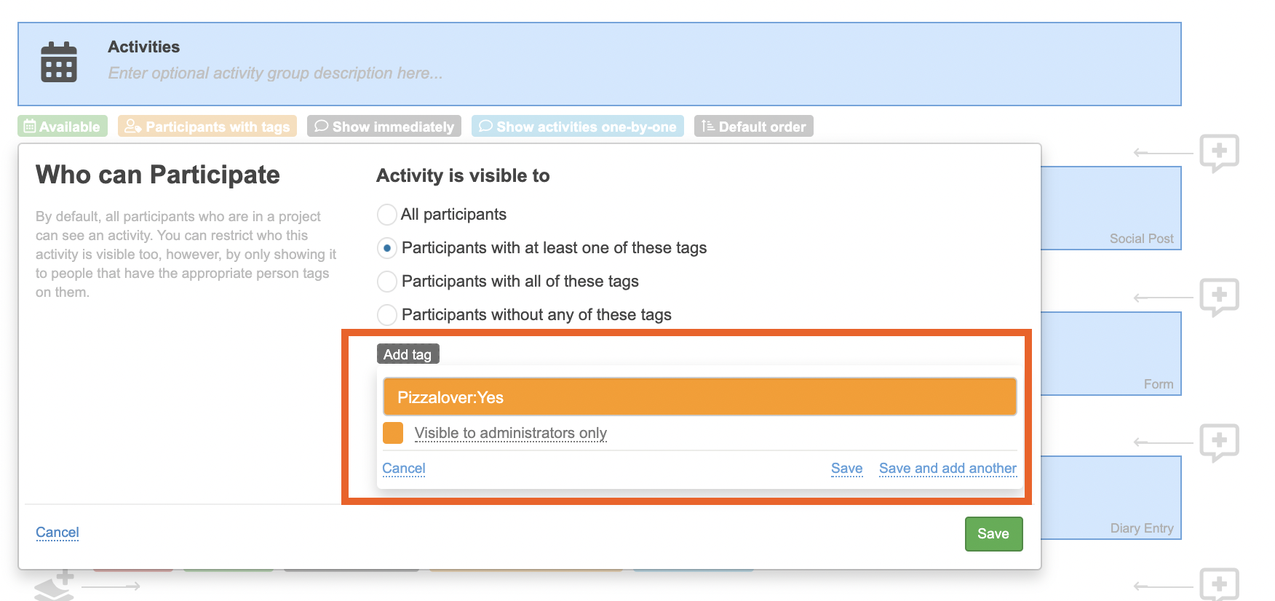Select Participants with at least one tag
The image size is (1275, 601).
click(x=387, y=248)
